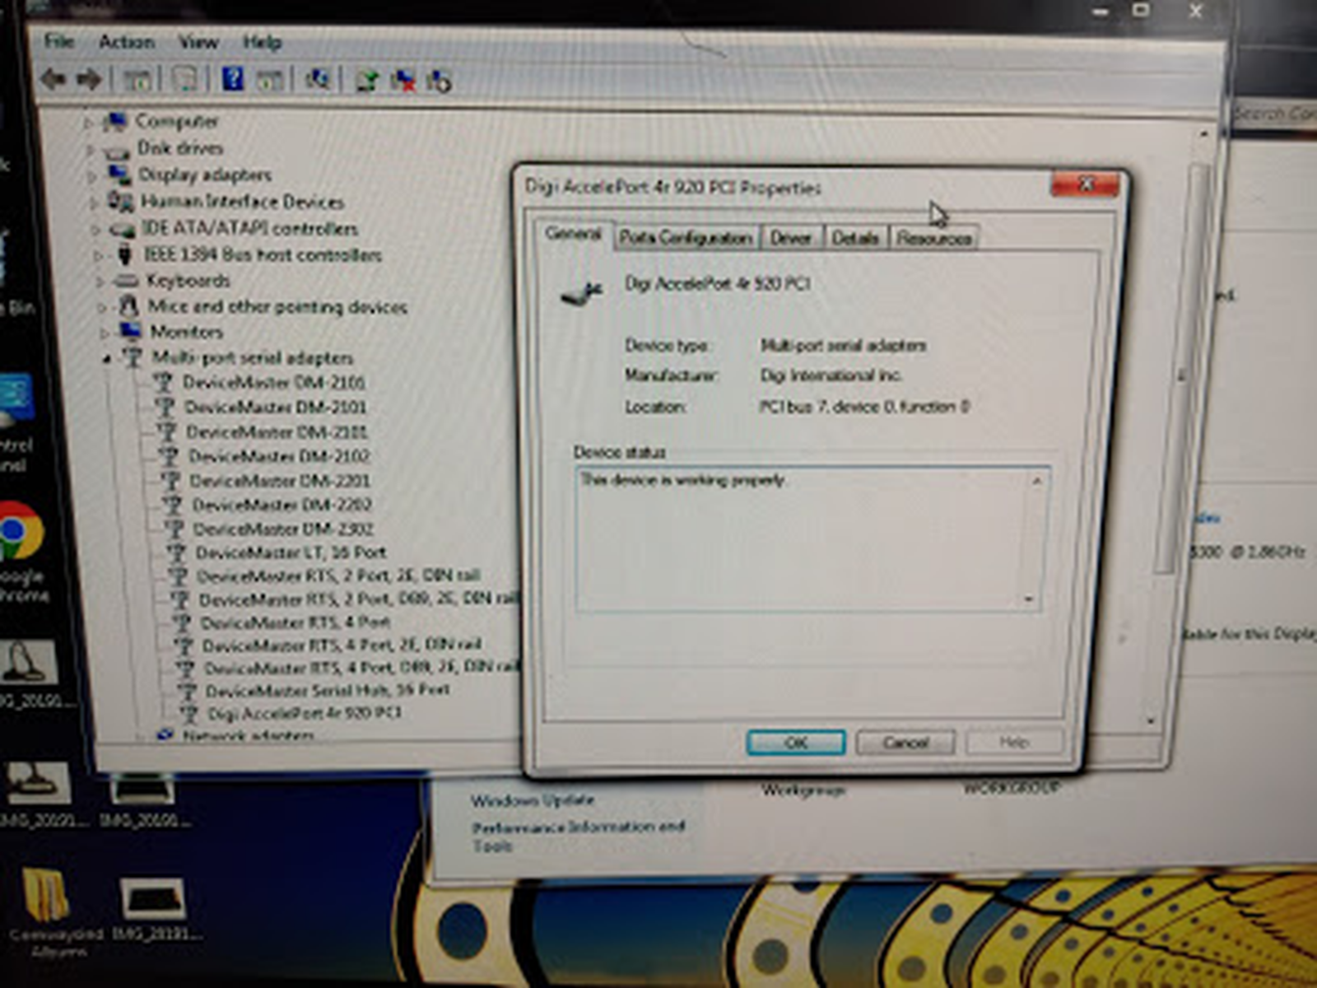Screen dimensions: 1317x988
Task: Click the Forward arrow in Device Manager toolbar
Action: (x=89, y=80)
